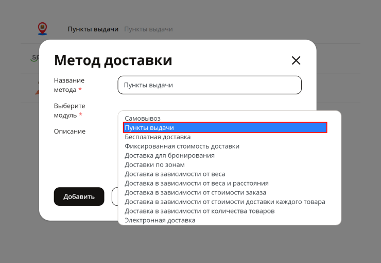Choose Доставки по зонам option
The image size is (381, 263).
pyautogui.click(x=225, y=165)
